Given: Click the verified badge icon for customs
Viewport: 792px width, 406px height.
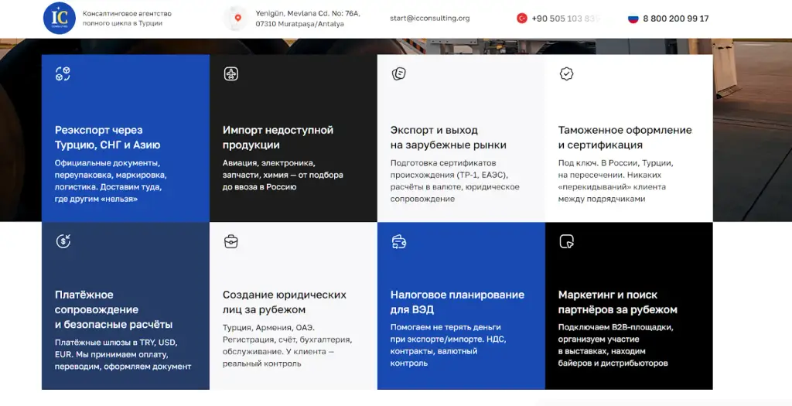Looking at the screenshot, I should 566,73.
